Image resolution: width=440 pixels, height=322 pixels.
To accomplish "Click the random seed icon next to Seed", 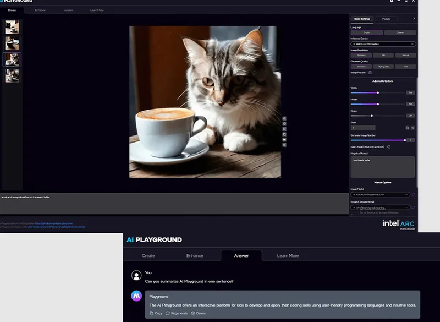I will pyautogui.click(x=408, y=128).
